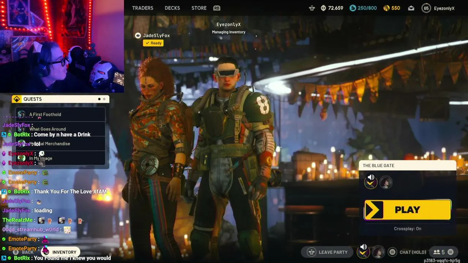Click the JadeSlyFox player name
Image resolution: width=468 pixels, height=263 pixels.
pyautogui.click(x=156, y=35)
